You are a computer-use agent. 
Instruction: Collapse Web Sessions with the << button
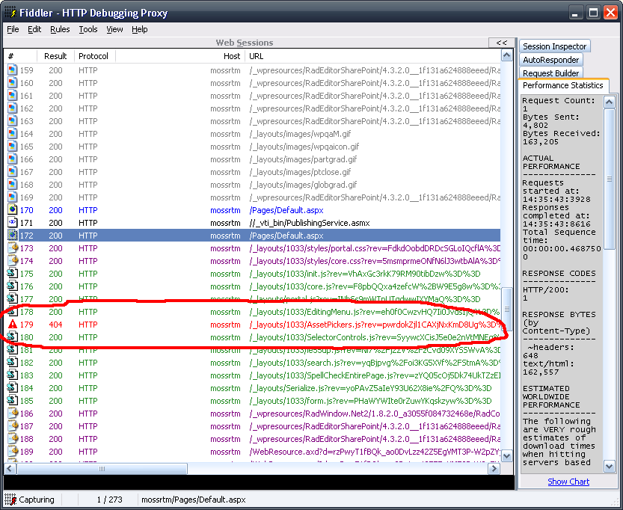(x=501, y=43)
